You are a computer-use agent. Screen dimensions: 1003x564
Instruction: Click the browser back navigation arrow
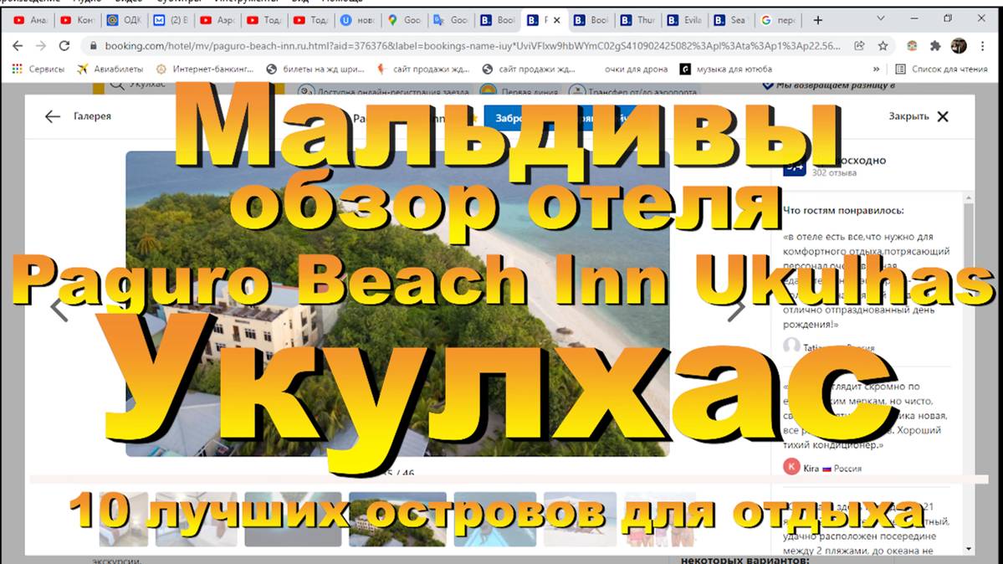(x=17, y=44)
